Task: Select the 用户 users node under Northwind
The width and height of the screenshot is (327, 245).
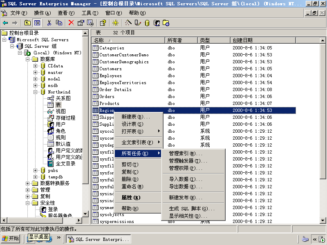Action: (x=60, y=125)
